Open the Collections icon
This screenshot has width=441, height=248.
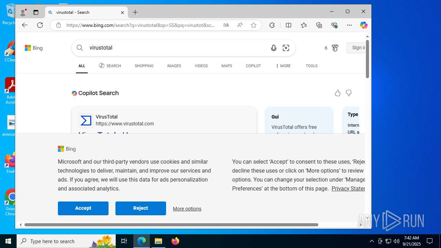pos(319,25)
